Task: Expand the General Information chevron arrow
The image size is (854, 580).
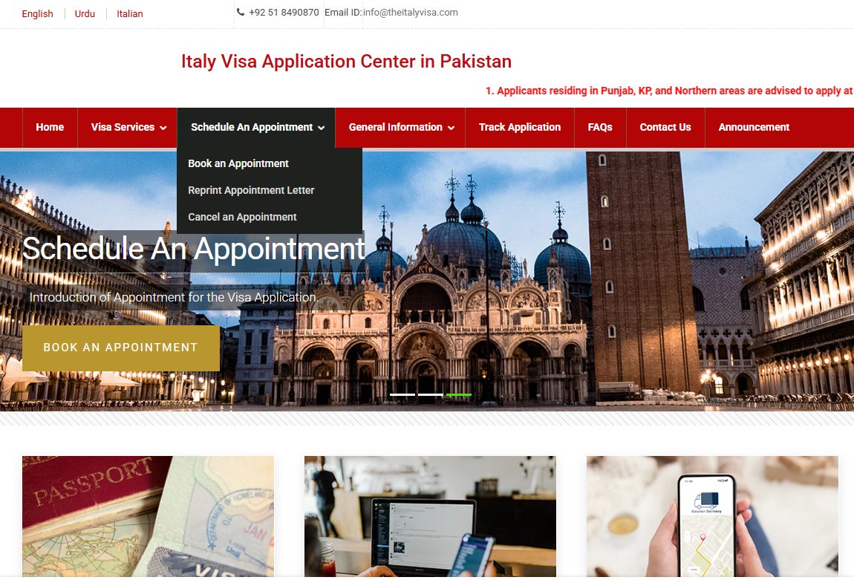Action: (x=451, y=128)
